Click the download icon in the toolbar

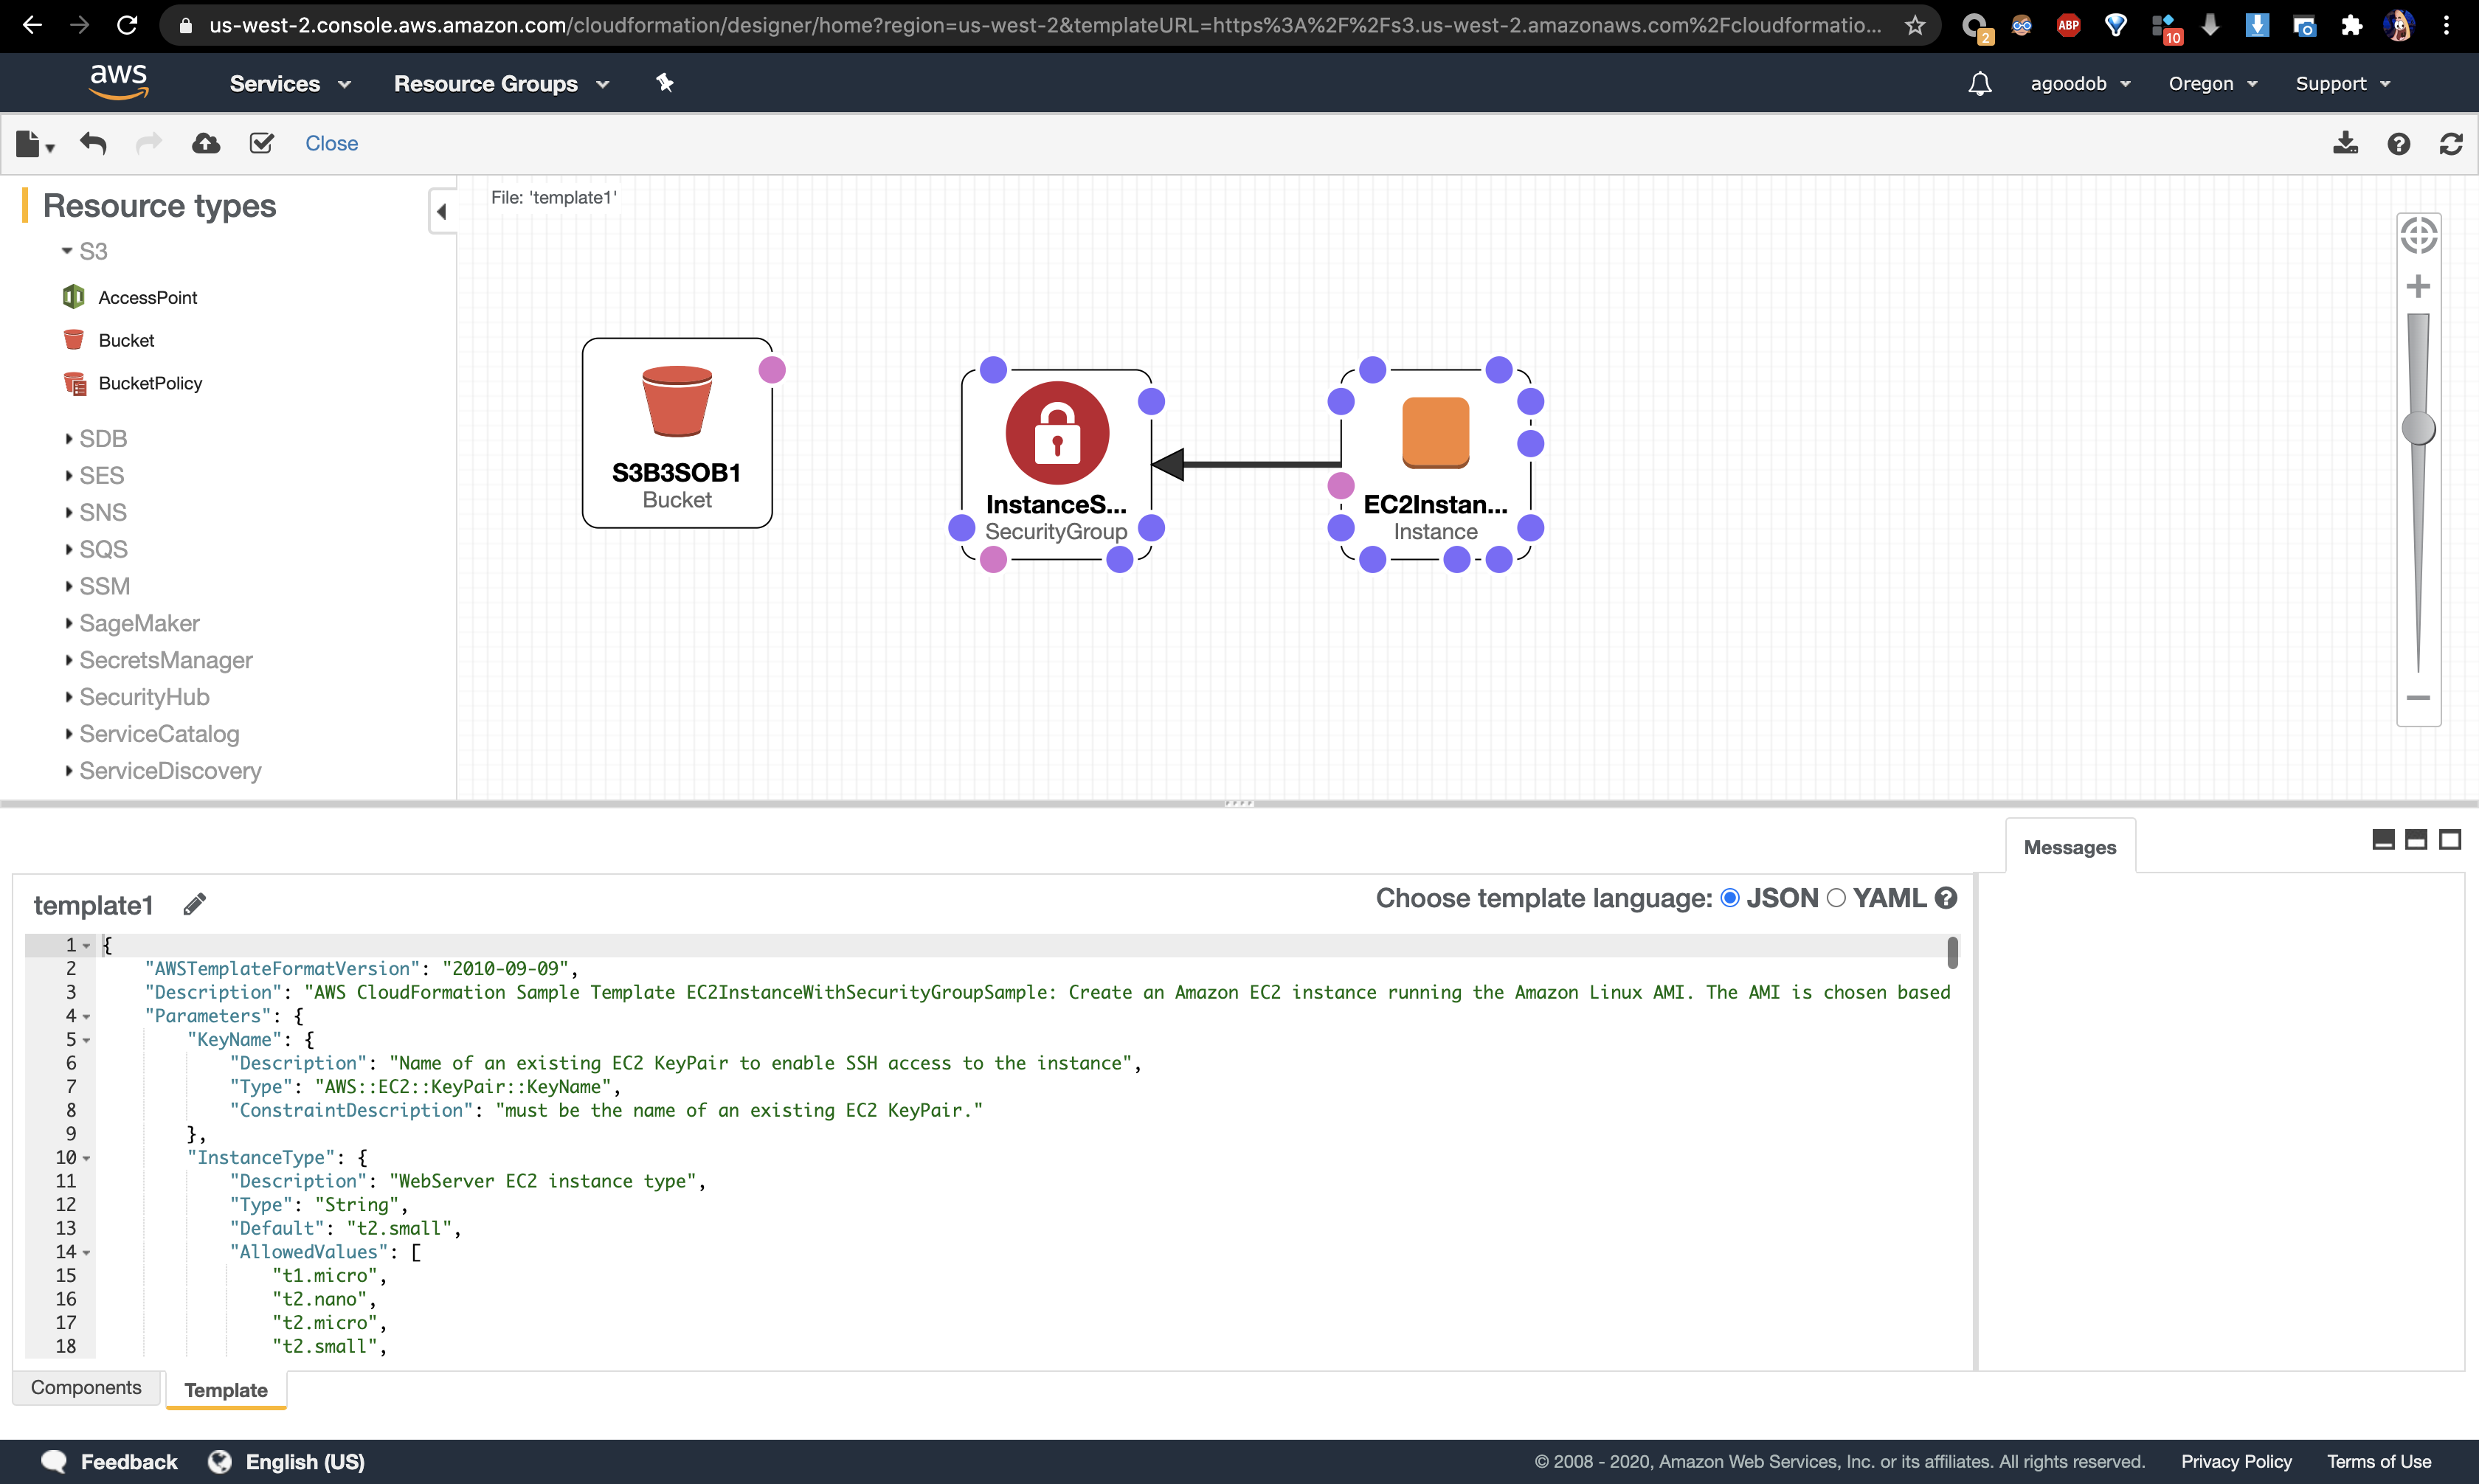(2345, 143)
